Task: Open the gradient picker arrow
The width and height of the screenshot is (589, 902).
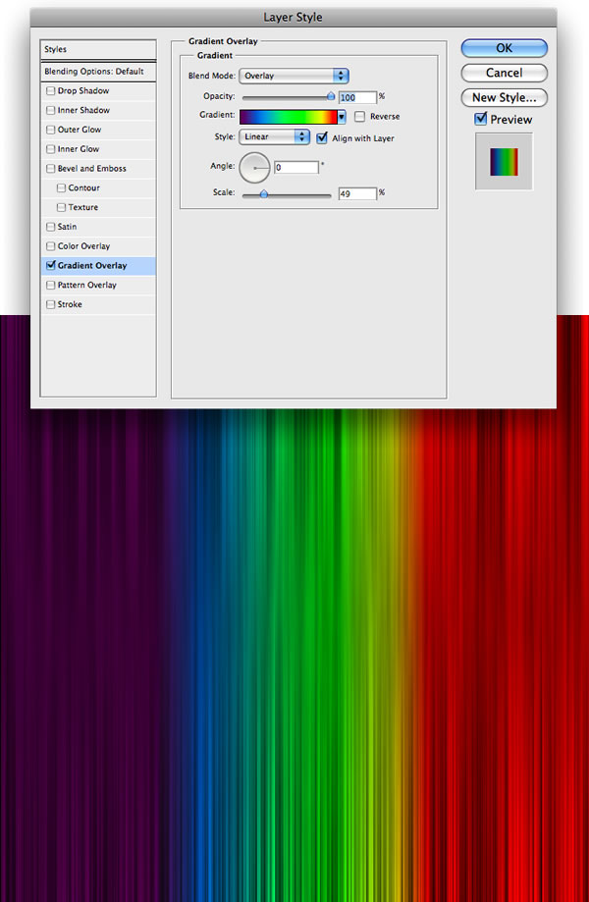Action: pos(342,117)
